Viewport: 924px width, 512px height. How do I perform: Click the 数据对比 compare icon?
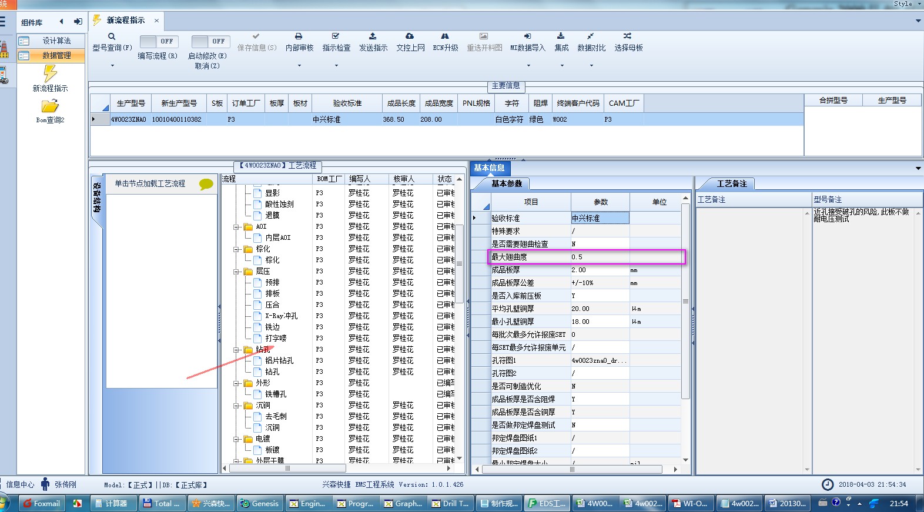coord(591,36)
